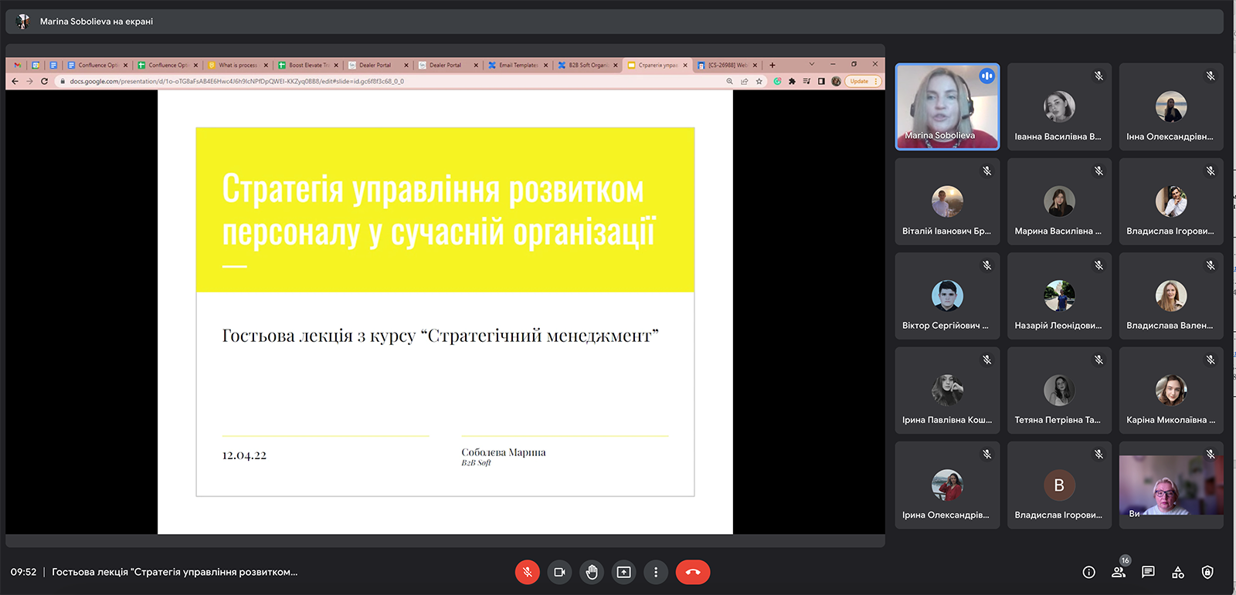Select Marina Sobolieva's video tile
This screenshot has height=595, width=1236.
point(947,106)
